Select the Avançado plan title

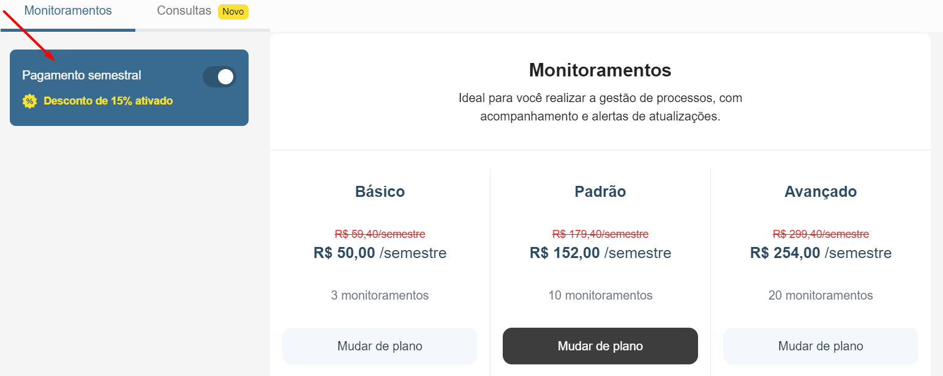click(x=821, y=191)
